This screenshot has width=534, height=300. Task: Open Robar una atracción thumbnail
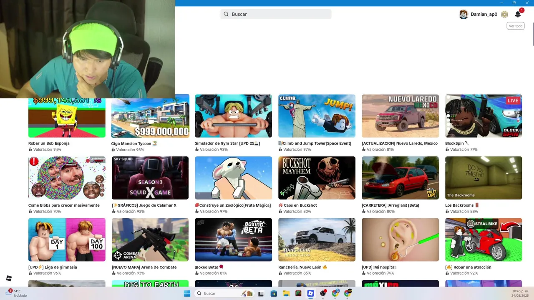[x=484, y=240]
